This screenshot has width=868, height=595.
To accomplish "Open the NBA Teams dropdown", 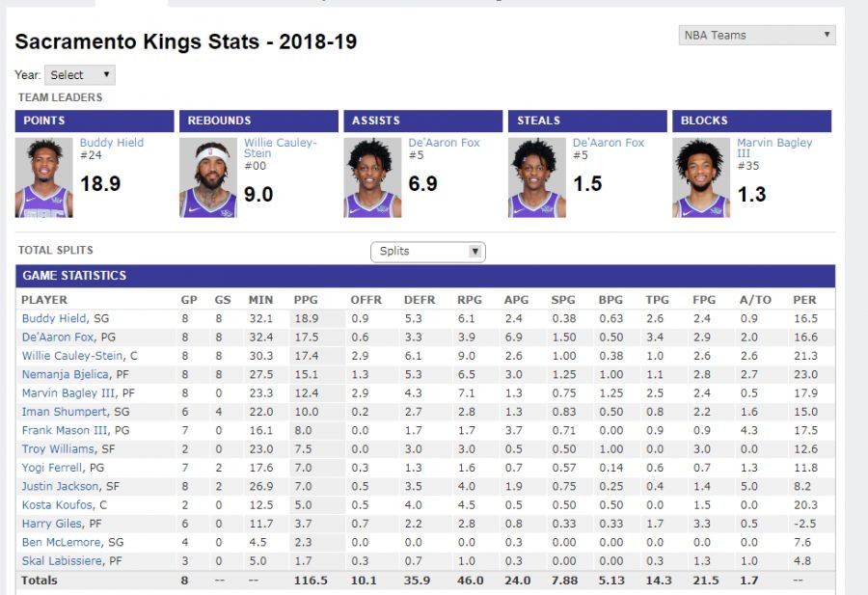I will [757, 36].
